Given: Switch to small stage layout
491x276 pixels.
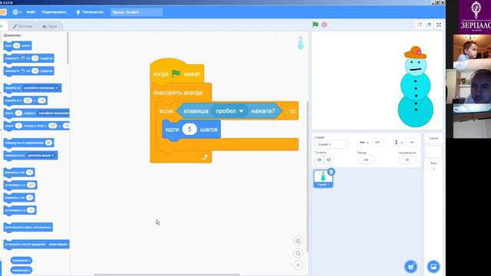Looking at the screenshot, I should (x=420, y=25).
